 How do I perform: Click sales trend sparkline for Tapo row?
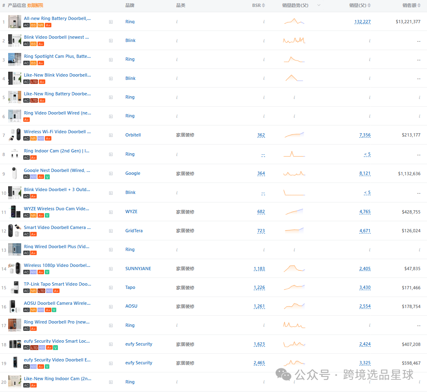point(294,287)
